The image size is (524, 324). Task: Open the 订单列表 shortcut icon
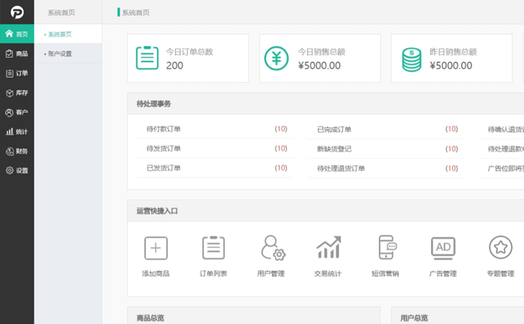[x=213, y=248]
